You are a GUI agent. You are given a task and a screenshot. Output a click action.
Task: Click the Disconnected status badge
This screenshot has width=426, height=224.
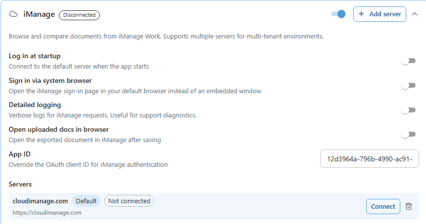point(80,15)
